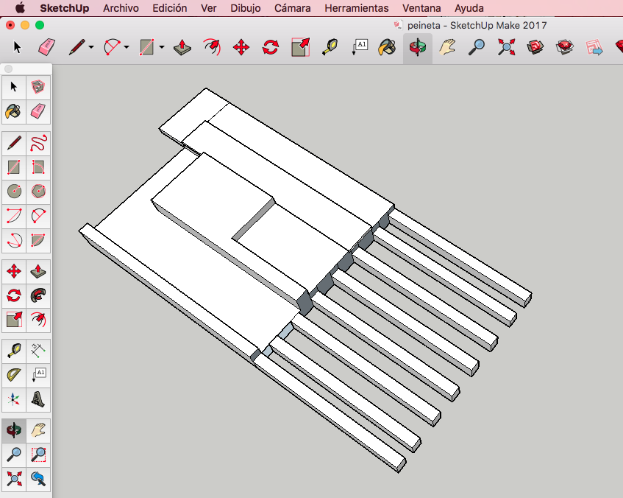Select the Pan hand tool in top toolbar
This screenshot has height=498, width=623.
click(447, 47)
